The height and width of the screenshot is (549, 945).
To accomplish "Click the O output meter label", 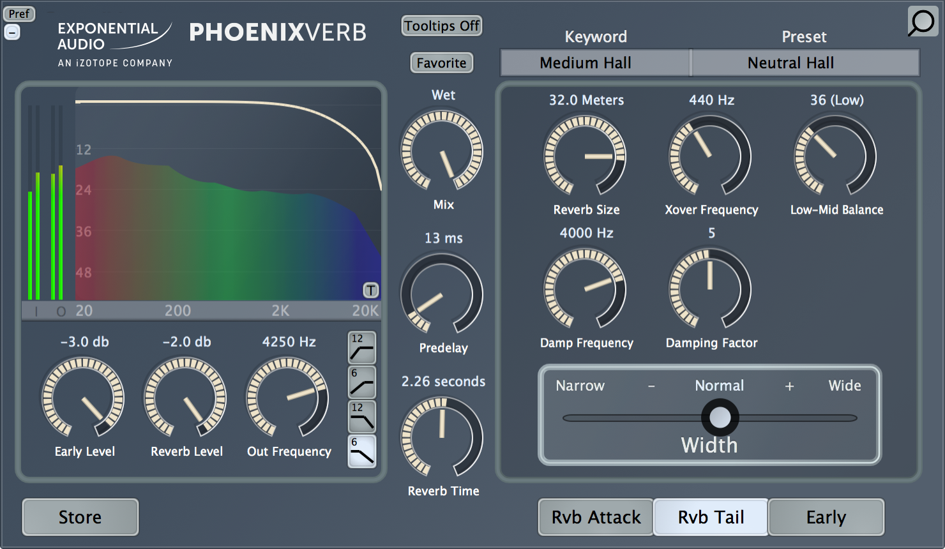I will (61, 312).
